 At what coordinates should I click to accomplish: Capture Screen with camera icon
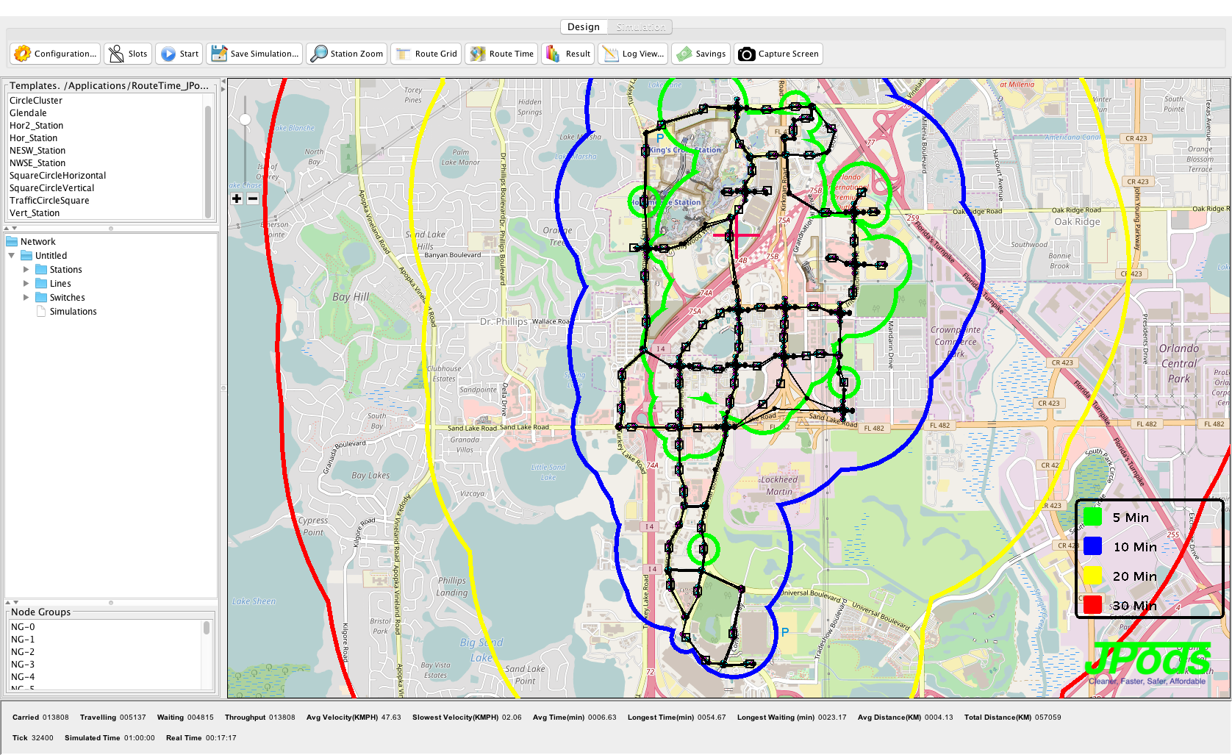click(746, 54)
